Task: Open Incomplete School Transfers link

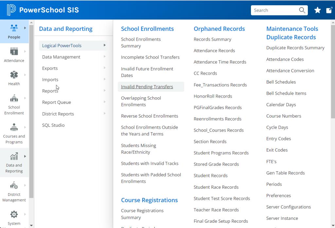Action: [150, 57]
